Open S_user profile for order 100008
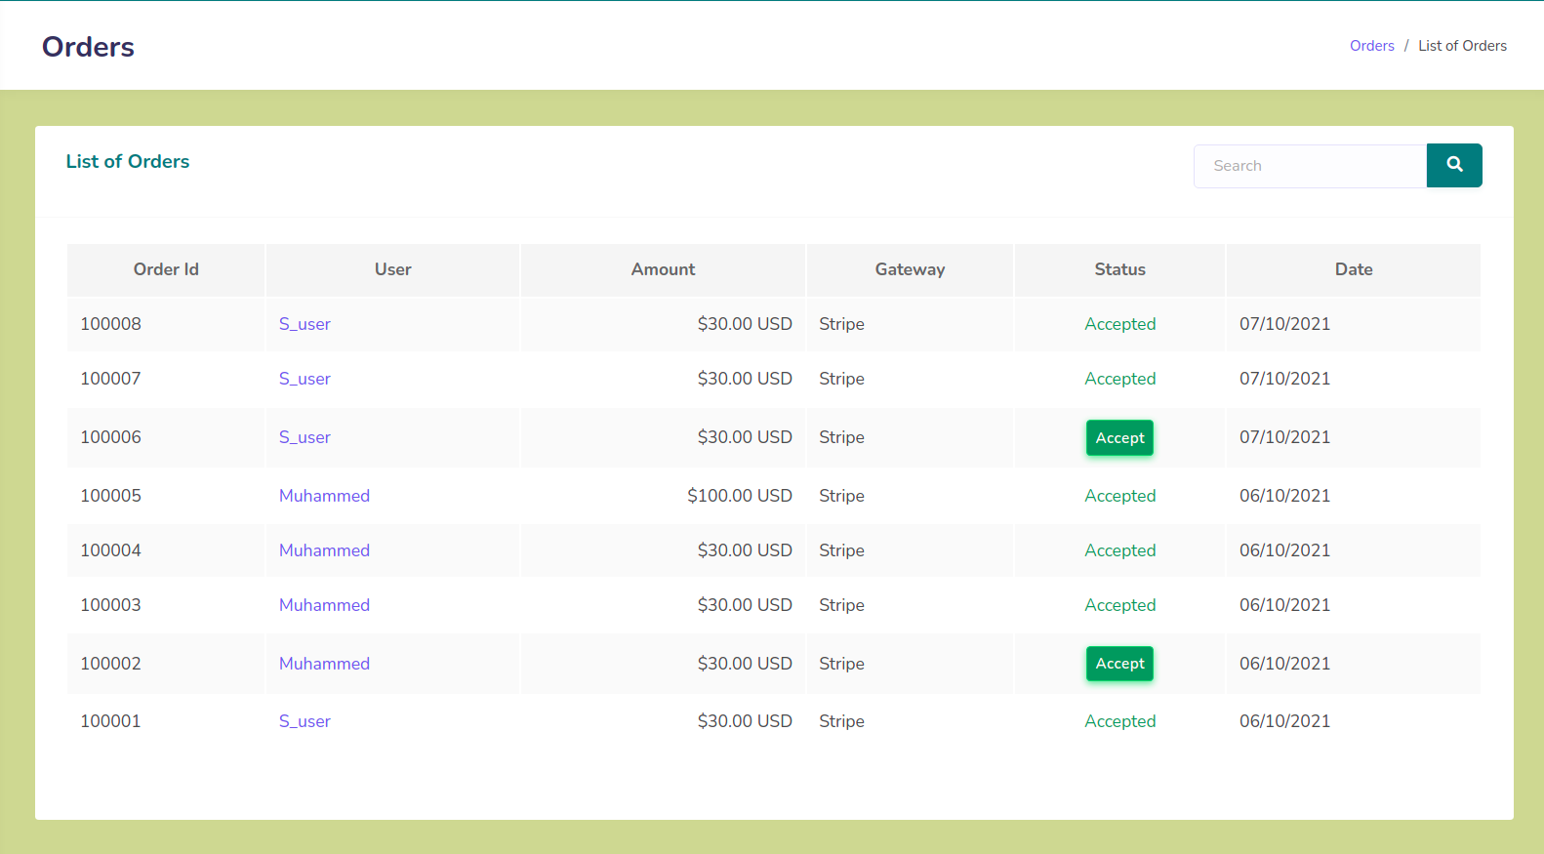1544x854 pixels. [305, 324]
